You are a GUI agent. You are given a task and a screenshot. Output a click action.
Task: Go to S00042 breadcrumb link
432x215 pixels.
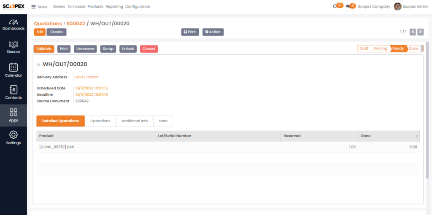pyautogui.click(x=76, y=24)
